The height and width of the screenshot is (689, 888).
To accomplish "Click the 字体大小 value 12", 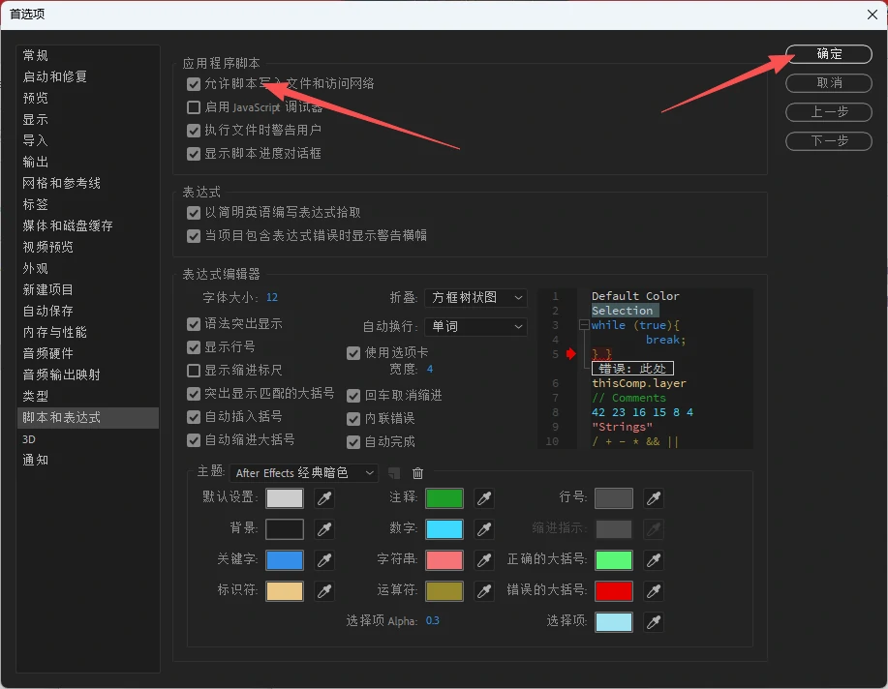I will point(272,297).
